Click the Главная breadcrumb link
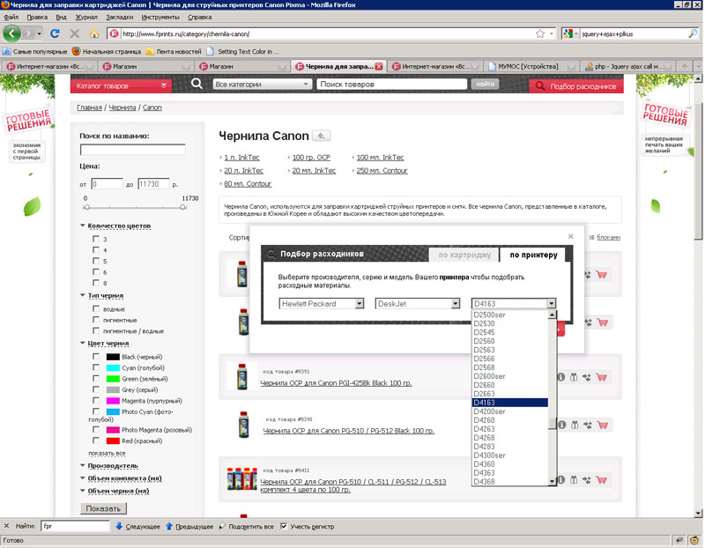 point(89,107)
